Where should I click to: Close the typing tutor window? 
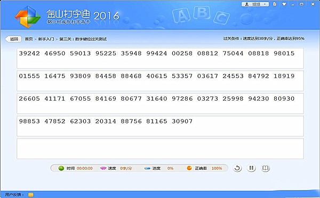click(313, 4)
